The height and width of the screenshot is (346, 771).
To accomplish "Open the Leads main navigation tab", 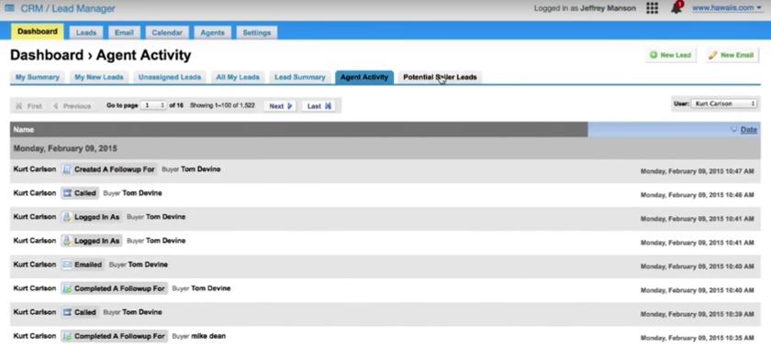I will (x=86, y=33).
